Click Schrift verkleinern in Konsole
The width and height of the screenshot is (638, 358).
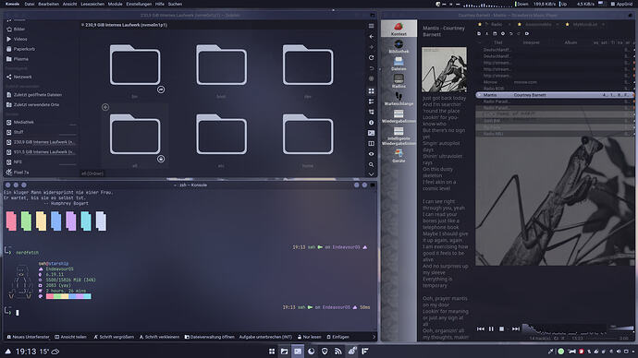(x=159, y=337)
